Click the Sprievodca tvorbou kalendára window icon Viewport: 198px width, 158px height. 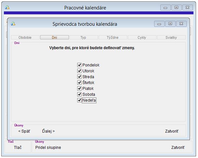pos(13,24)
